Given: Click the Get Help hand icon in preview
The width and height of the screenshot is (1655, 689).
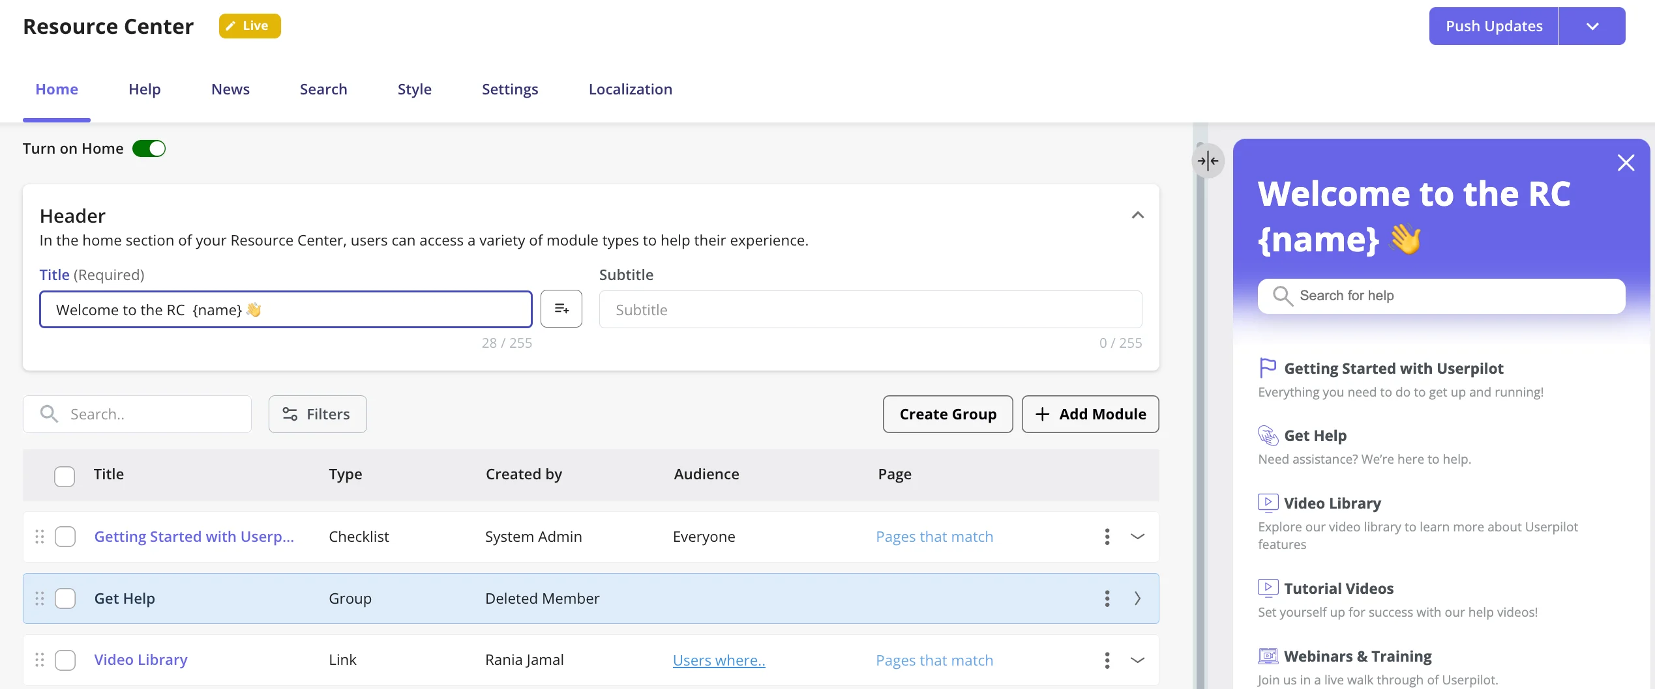Looking at the screenshot, I should pos(1268,435).
